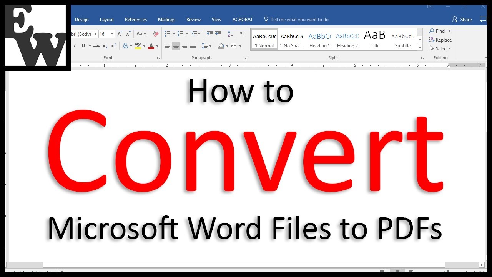The width and height of the screenshot is (492, 277).
Task: Align text left
Action: (x=168, y=46)
